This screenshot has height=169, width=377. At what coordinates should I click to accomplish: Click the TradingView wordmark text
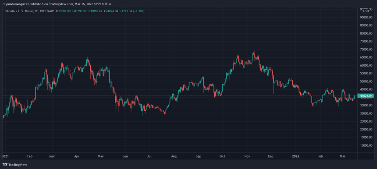pyautogui.click(x=18, y=165)
